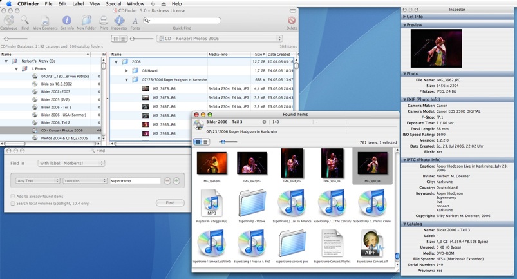Expand the 08 Hawaii folder
Image resolution: width=517 pixels, height=279 pixels.
click(x=126, y=71)
